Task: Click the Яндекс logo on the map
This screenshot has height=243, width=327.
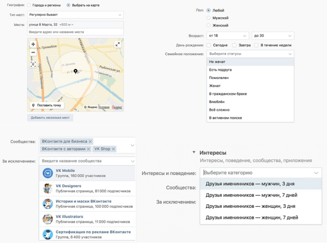Action: pyautogui.click(x=117, y=107)
